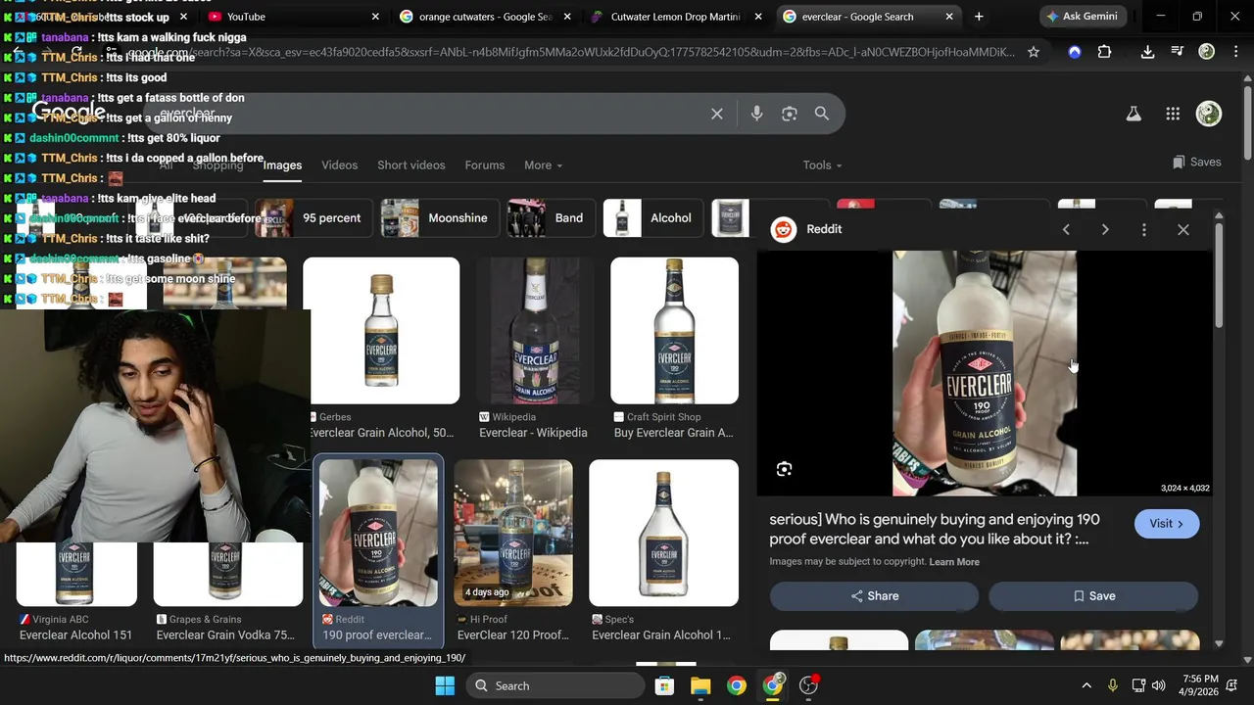Click the Visit button for Reddit result
This screenshot has width=1254, height=705.
click(1166, 524)
